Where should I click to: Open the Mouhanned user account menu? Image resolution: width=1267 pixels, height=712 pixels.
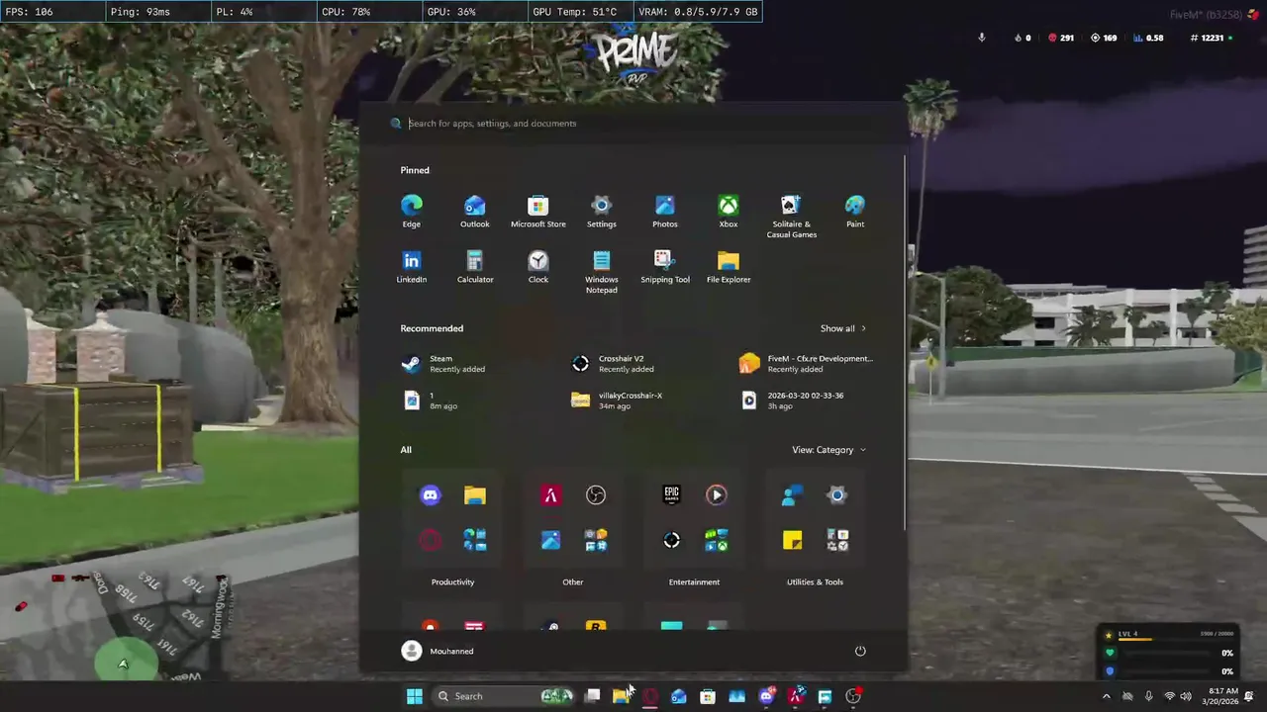438,651
